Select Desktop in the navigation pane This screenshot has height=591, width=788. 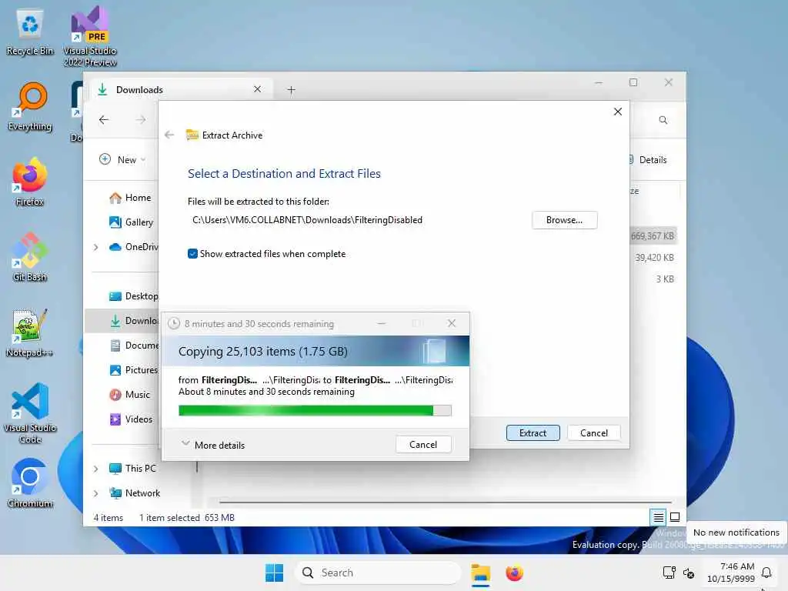(133, 296)
